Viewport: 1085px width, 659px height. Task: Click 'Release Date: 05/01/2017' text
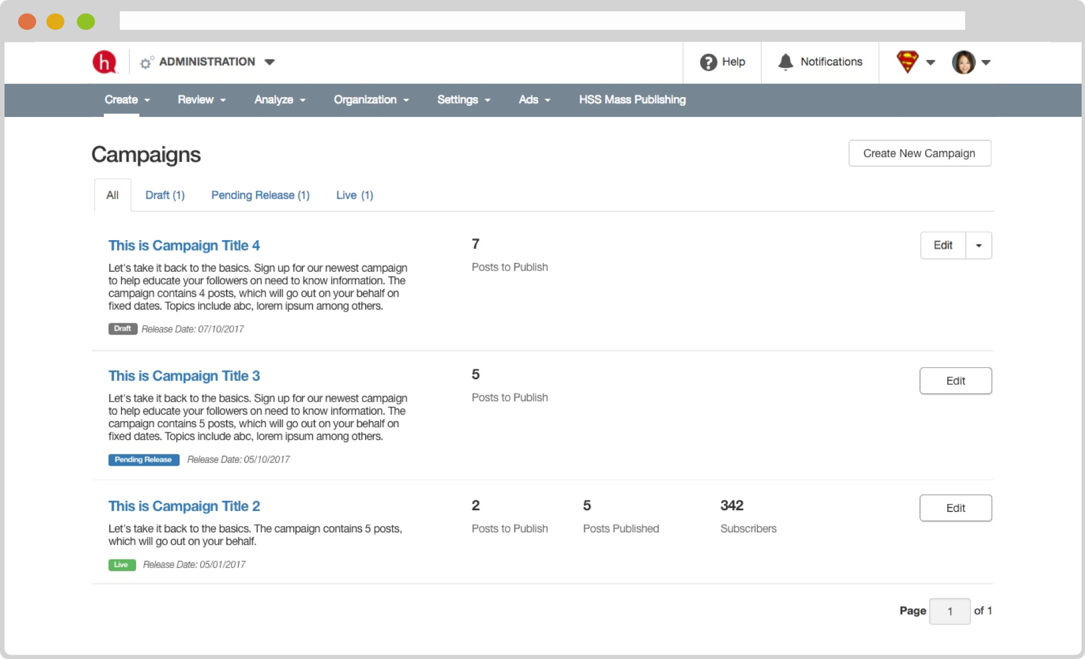point(194,565)
